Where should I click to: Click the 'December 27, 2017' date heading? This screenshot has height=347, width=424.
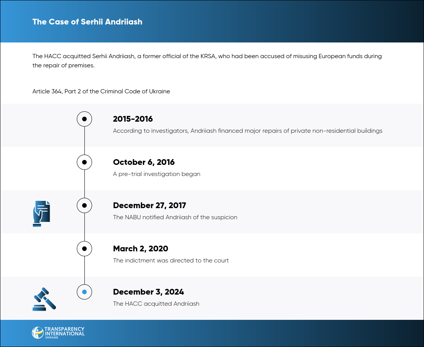tap(149, 205)
